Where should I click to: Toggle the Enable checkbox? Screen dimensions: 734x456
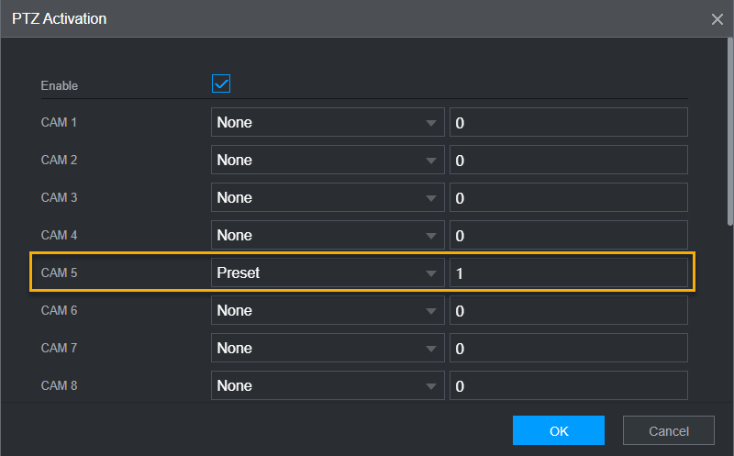click(x=221, y=84)
